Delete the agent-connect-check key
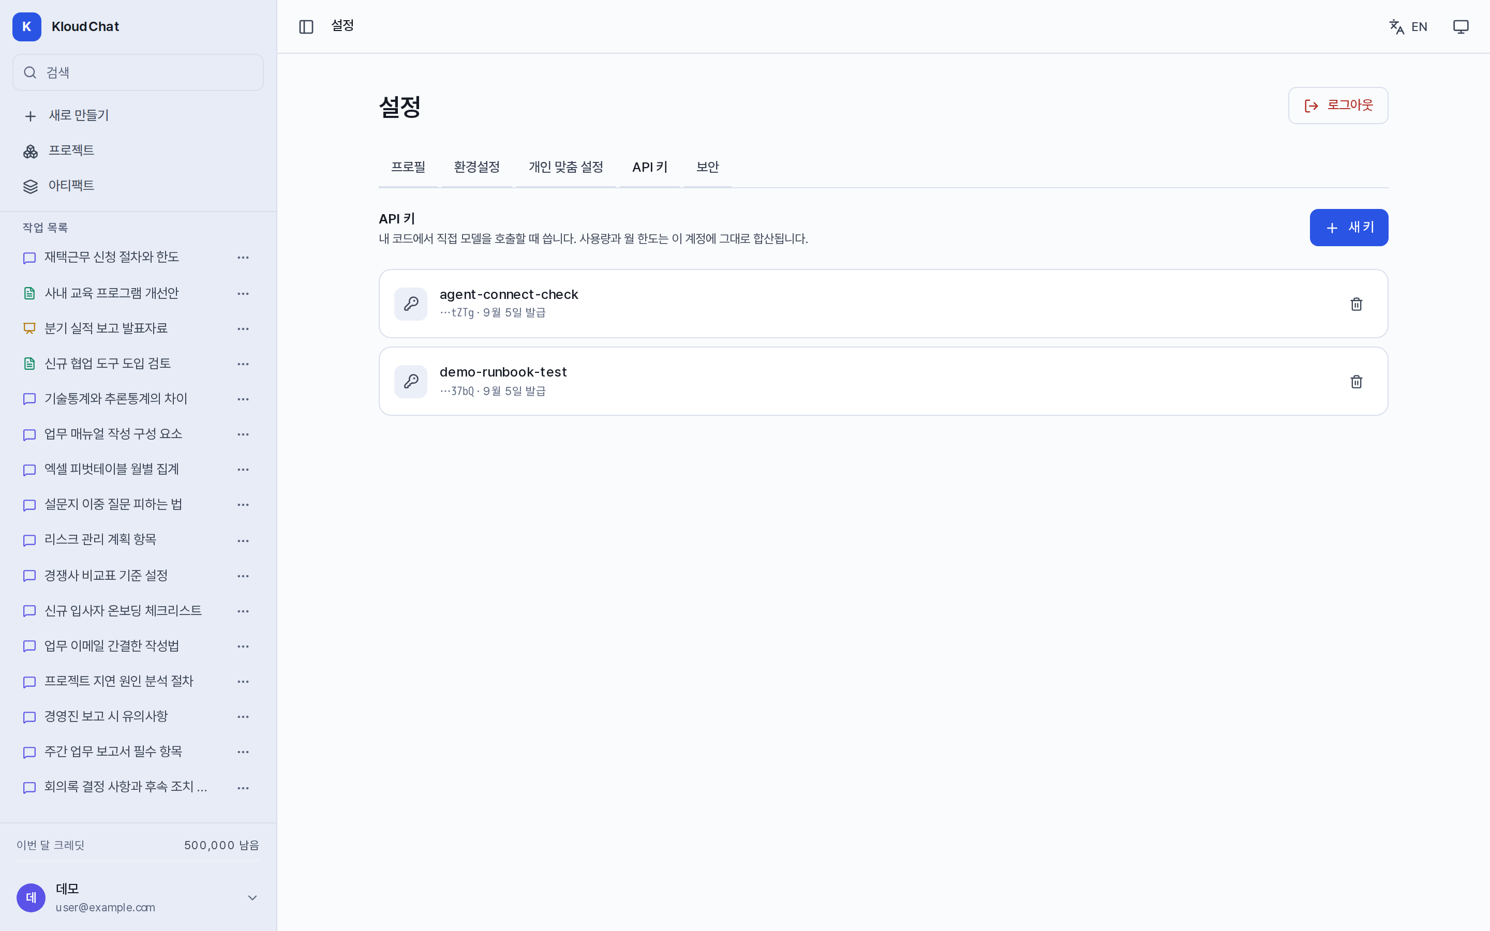 [x=1356, y=304]
